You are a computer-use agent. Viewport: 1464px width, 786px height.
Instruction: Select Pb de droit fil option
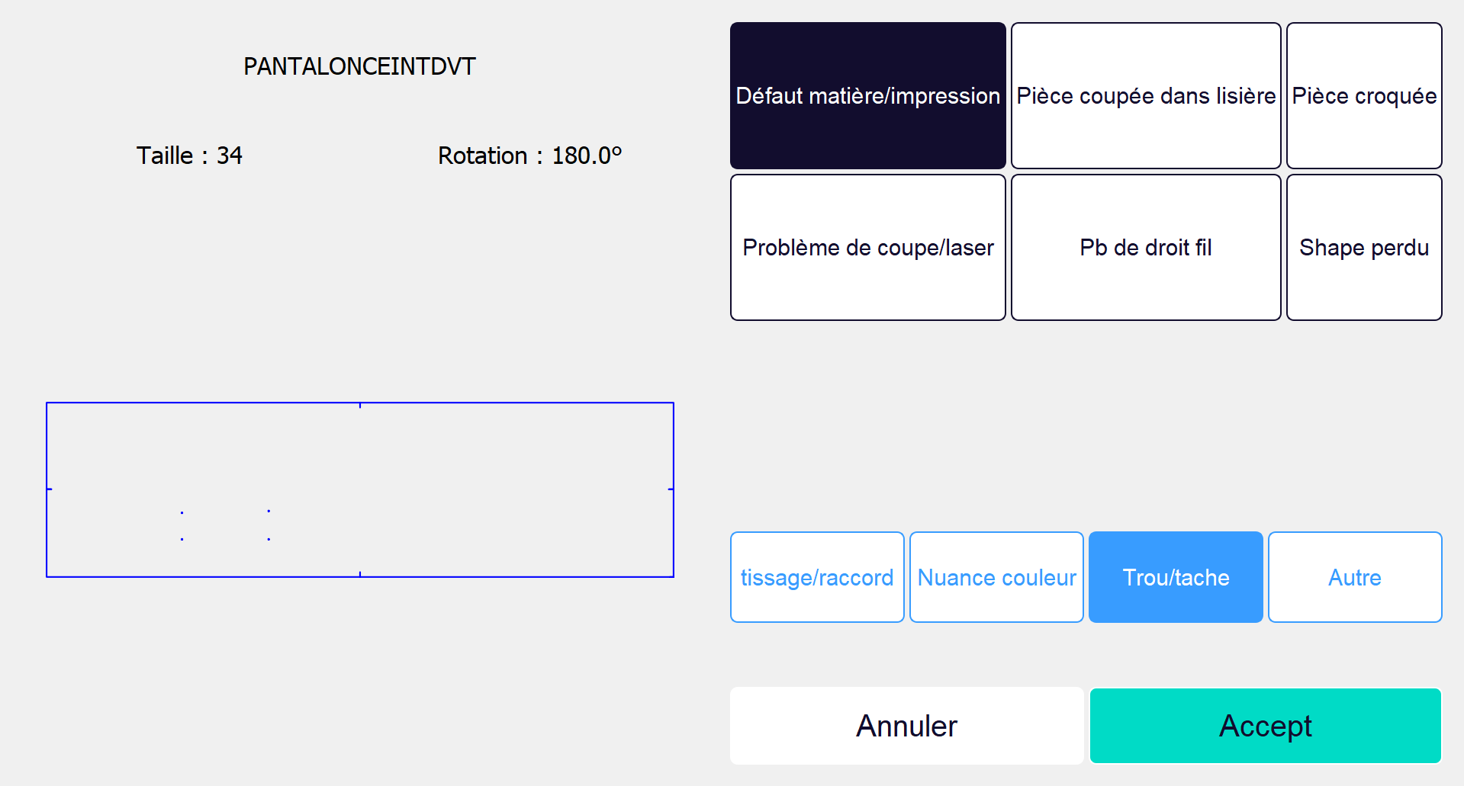click(x=1145, y=247)
